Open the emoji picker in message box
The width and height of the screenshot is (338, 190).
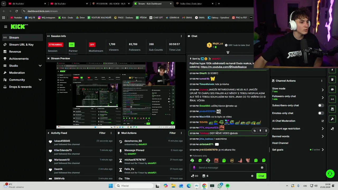coord(262,168)
